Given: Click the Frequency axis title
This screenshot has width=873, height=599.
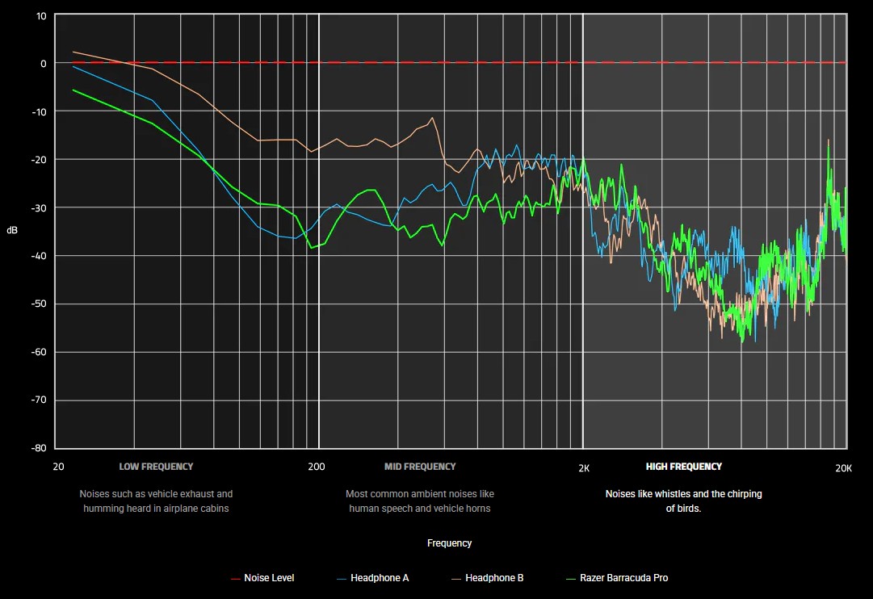Looking at the screenshot, I should pyautogui.click(x=450, y=543).
